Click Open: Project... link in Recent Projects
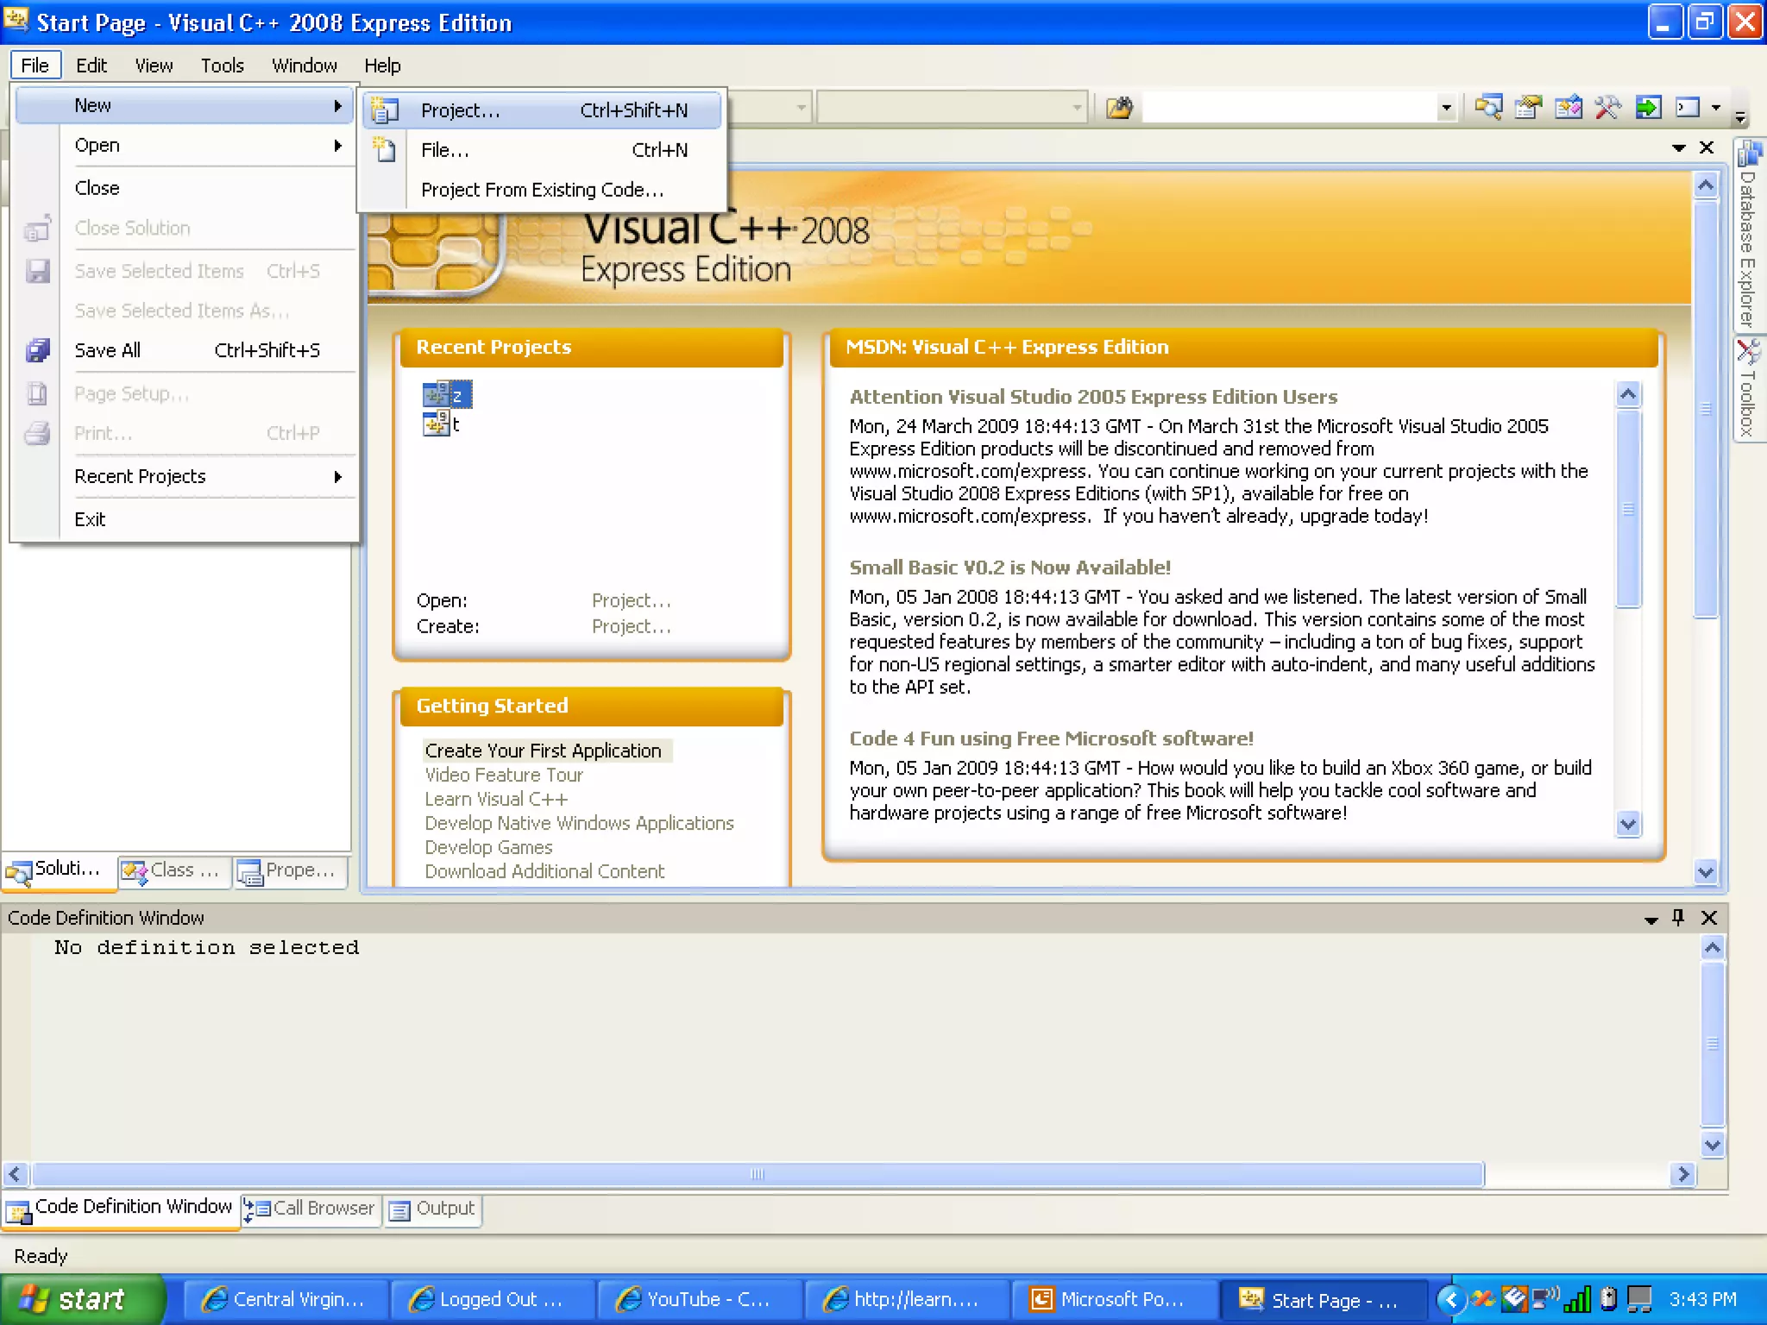Image resolution: width=1767 pixels, height=1325 pixels. [x=631, y=600]
